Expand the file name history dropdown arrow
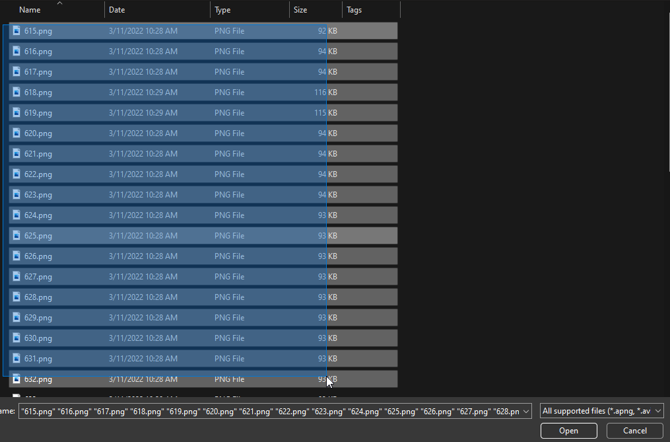This screenshot has height=442, width=670. coord(526,411)
